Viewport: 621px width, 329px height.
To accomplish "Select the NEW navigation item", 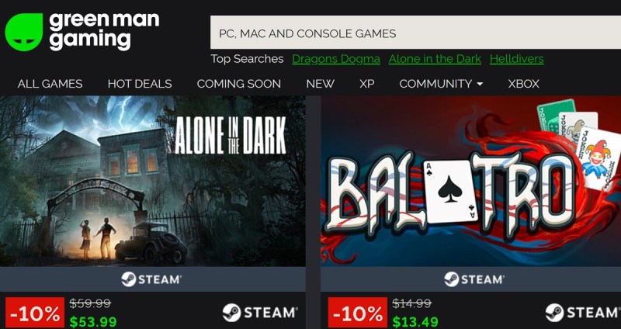I will (x=320, y=84).
